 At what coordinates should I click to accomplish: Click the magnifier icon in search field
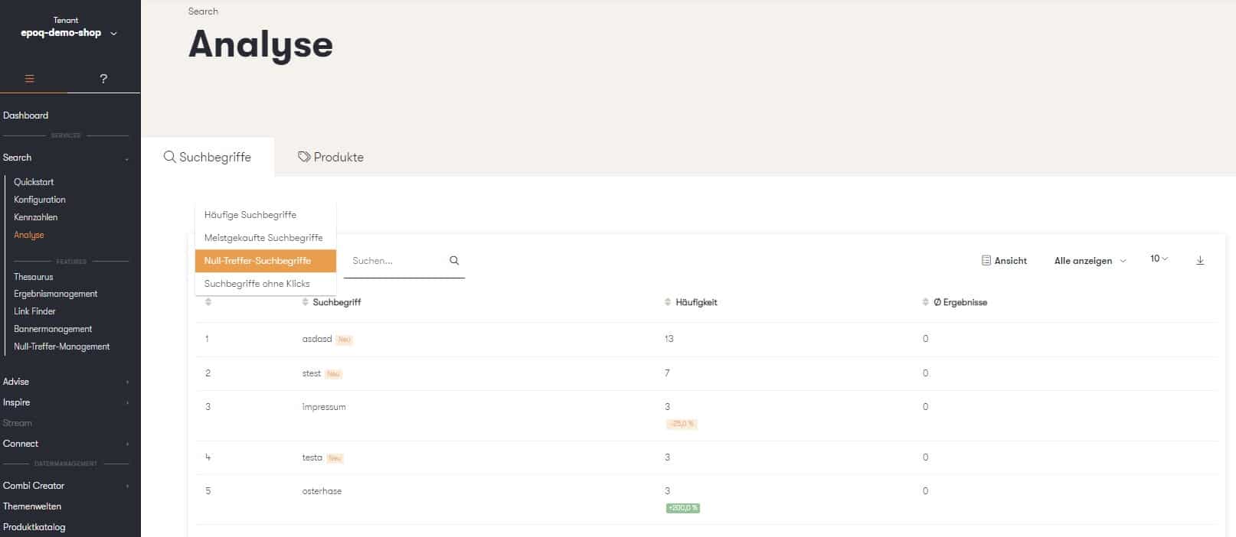point(454,261)
